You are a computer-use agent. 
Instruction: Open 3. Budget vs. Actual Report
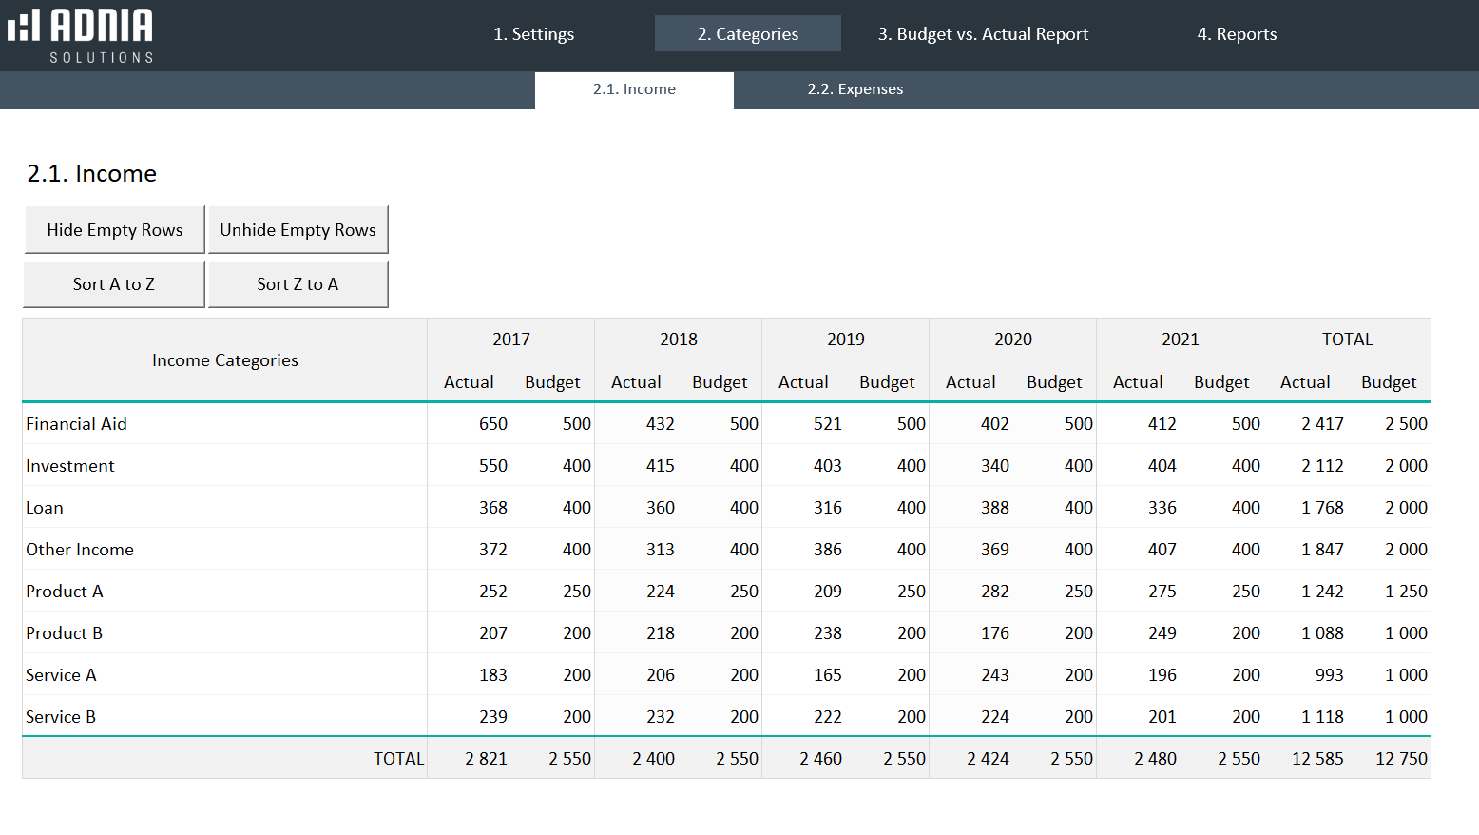983,34
